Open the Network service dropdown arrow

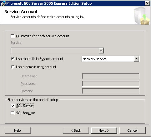coord(136,59)
